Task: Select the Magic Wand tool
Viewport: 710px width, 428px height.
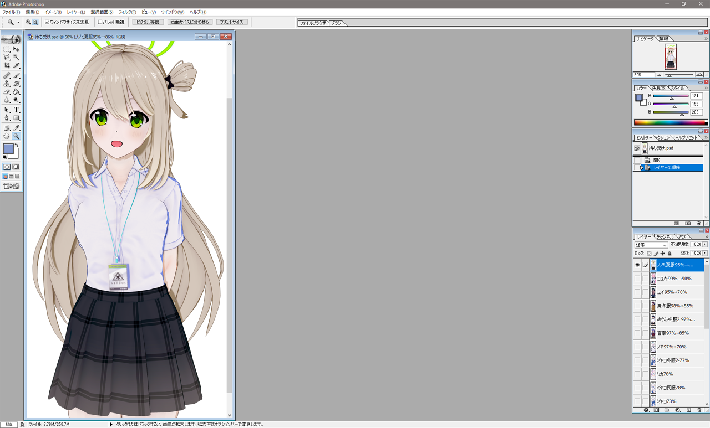Action: coord(16,57)
